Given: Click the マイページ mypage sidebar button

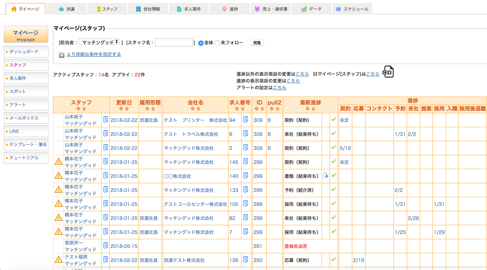Looking at the screenshot, I should pyautogui.click(x=26, y=35).
